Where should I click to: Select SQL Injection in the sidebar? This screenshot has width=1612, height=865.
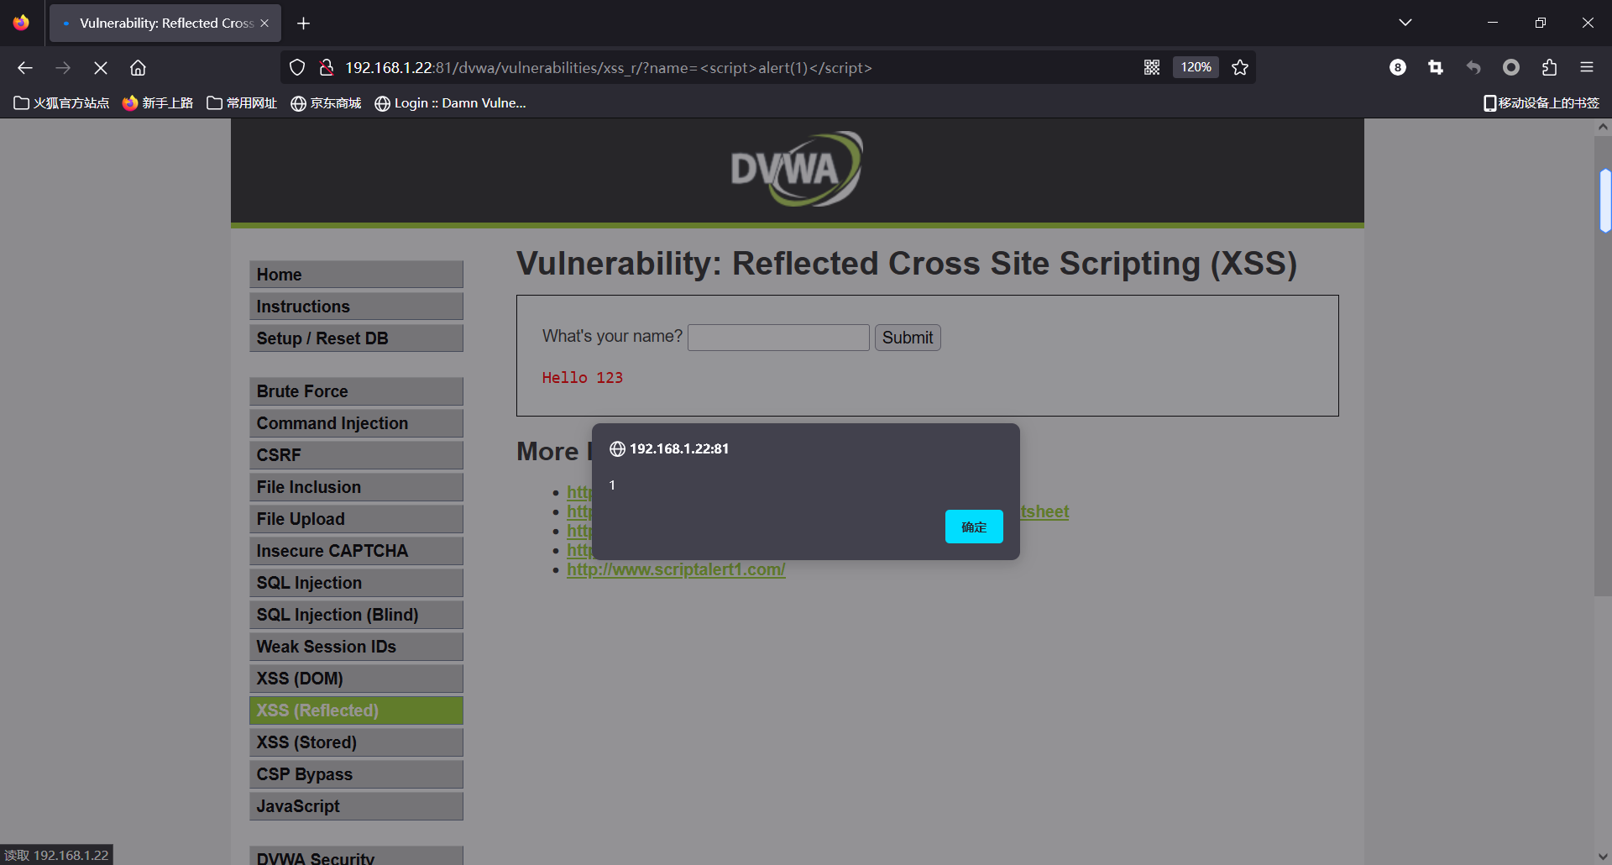pos(356,583)
